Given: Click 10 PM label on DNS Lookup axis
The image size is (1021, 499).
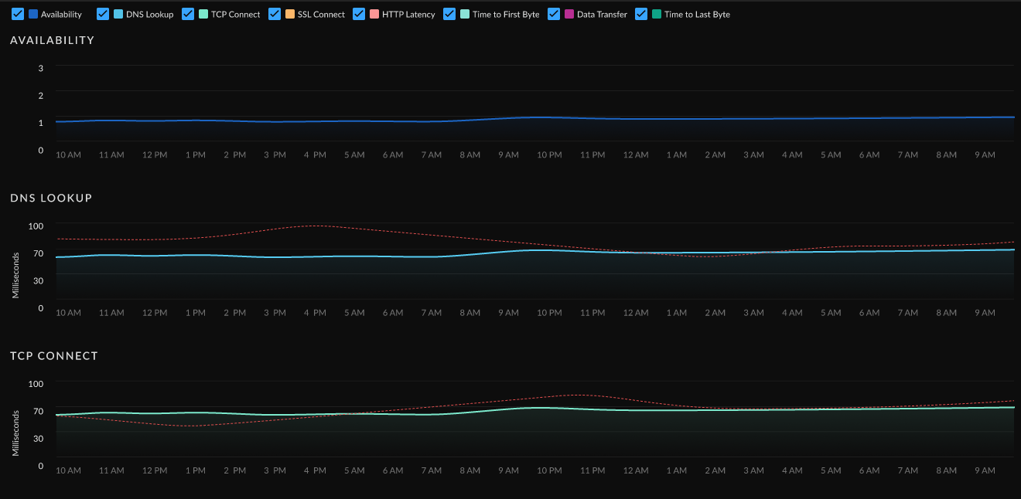Looking at the screenshot, I should tap(549, 313).
